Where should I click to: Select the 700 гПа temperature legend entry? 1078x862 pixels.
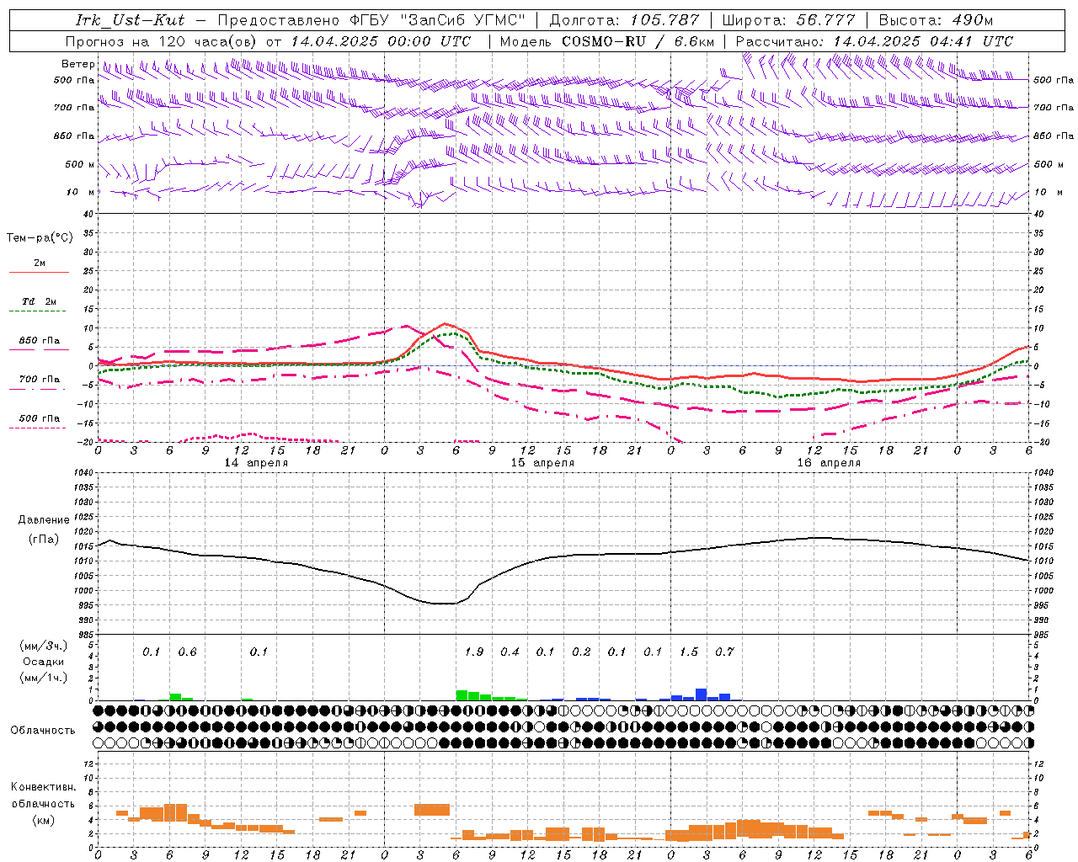point(40,379)
